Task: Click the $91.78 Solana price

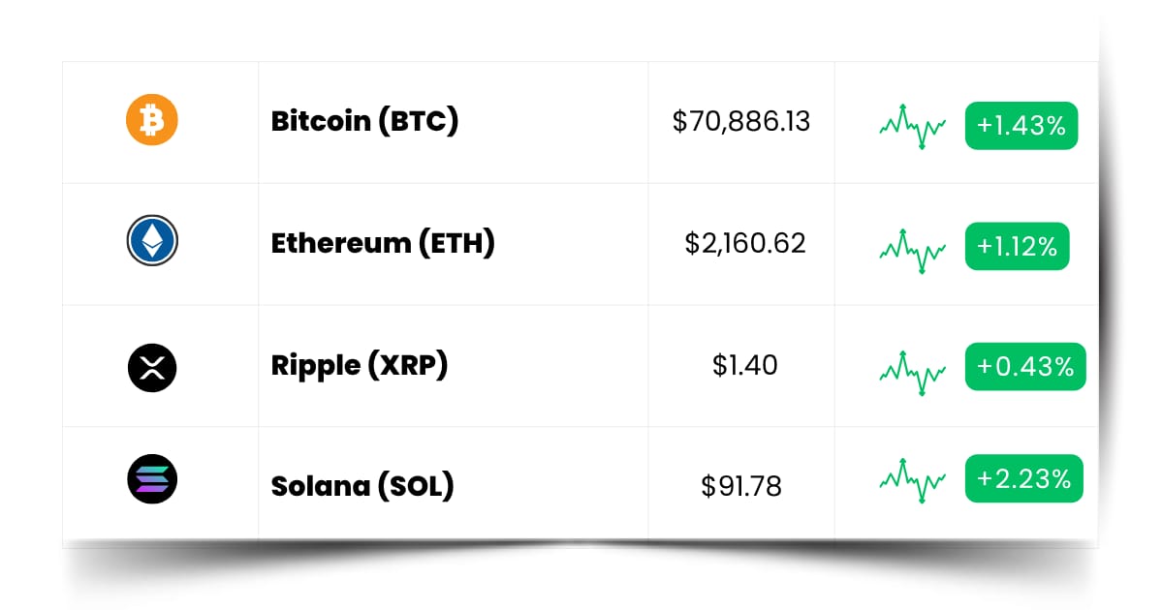Action: (741, 485)
